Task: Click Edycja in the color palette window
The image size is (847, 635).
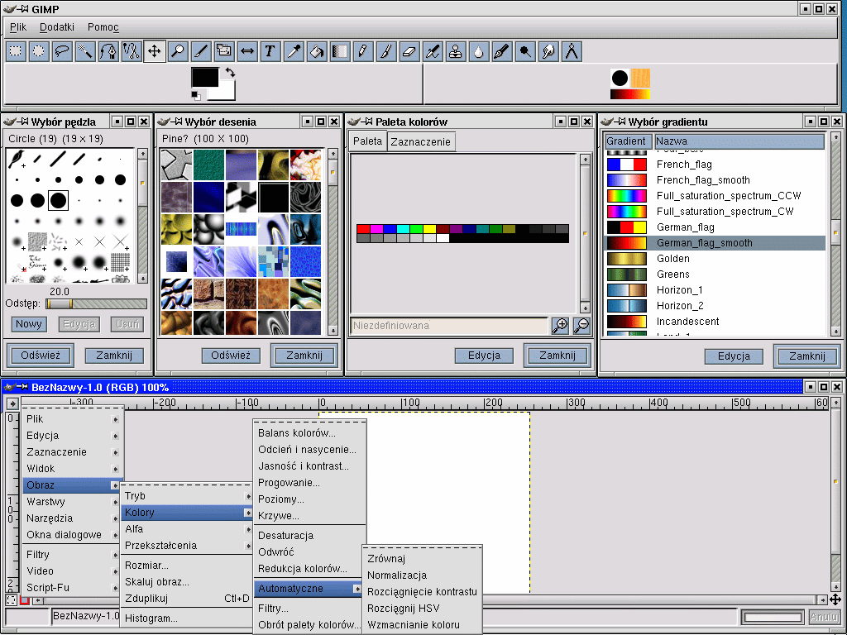Action: pyautogui.click(x=484, y=356)
